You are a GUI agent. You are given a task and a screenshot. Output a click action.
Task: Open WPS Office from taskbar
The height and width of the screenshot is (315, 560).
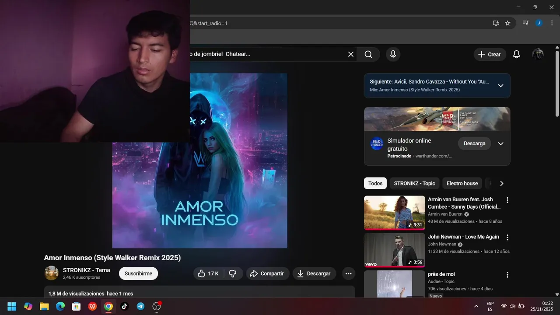92,306
